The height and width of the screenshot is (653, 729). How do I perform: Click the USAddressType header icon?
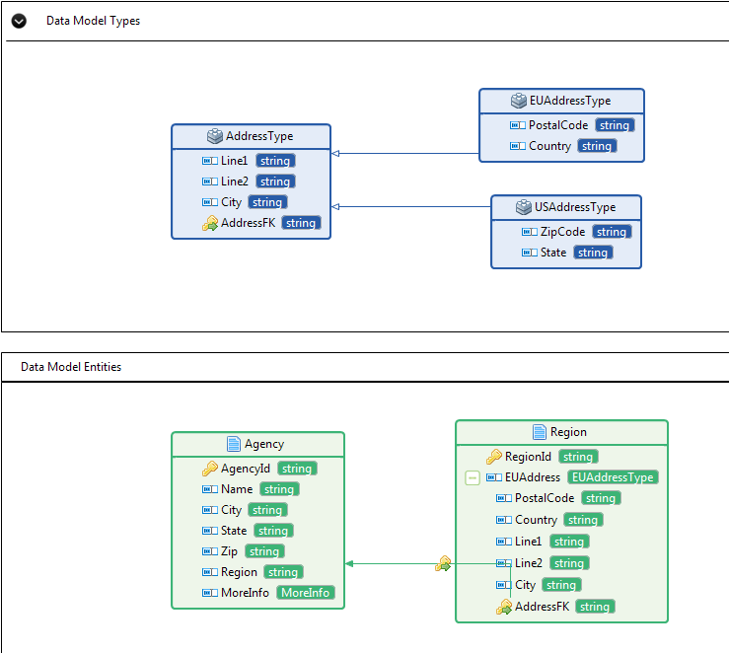525,207
